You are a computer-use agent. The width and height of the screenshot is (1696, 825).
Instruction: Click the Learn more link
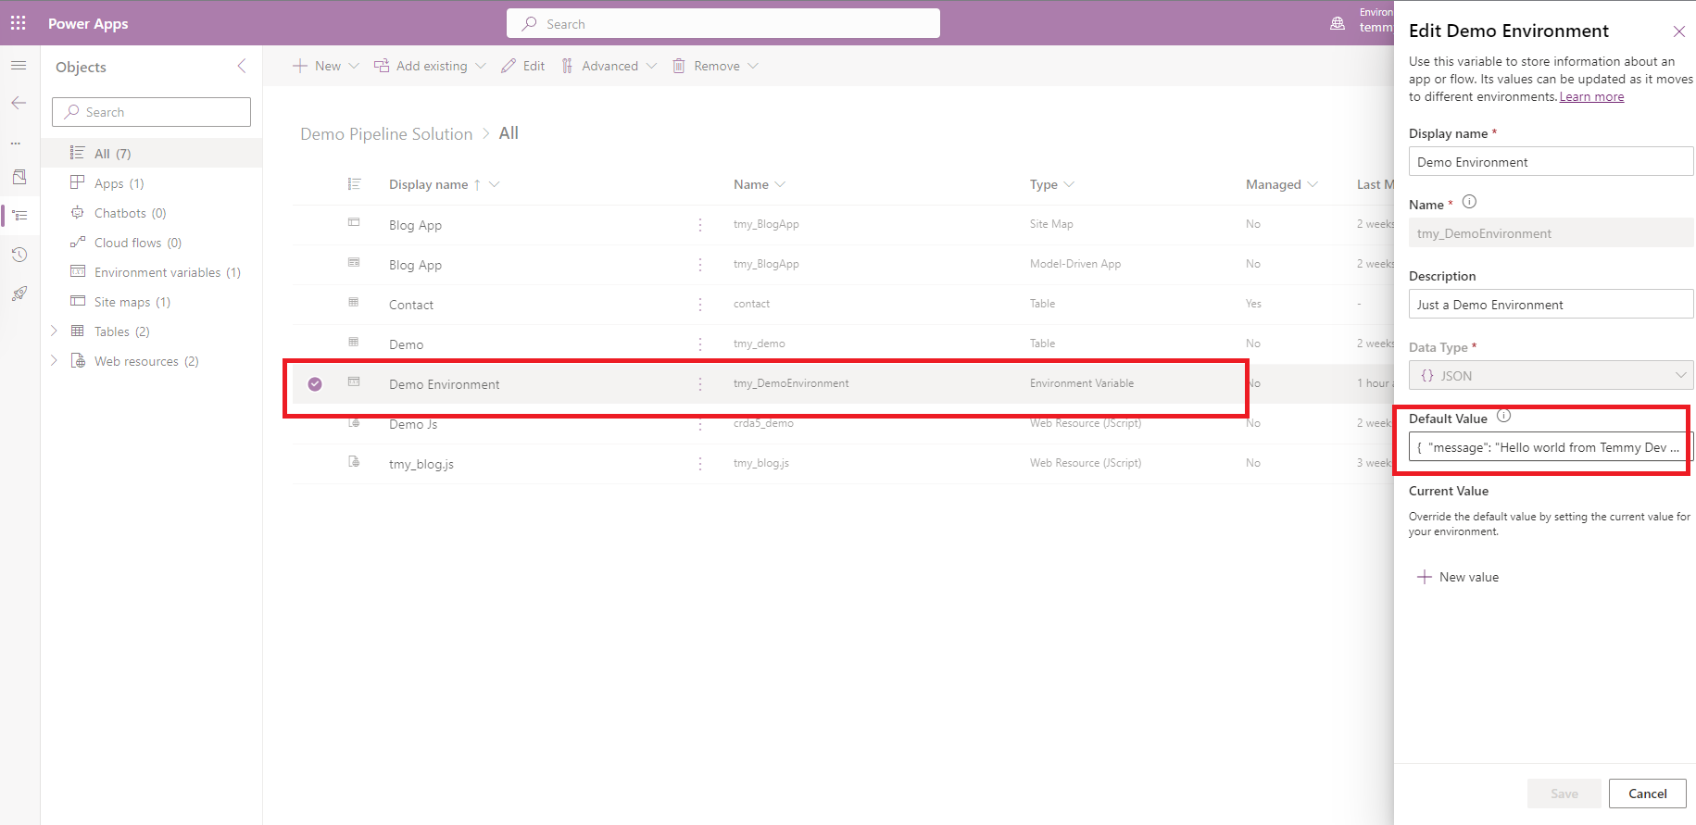(1591, 96)
